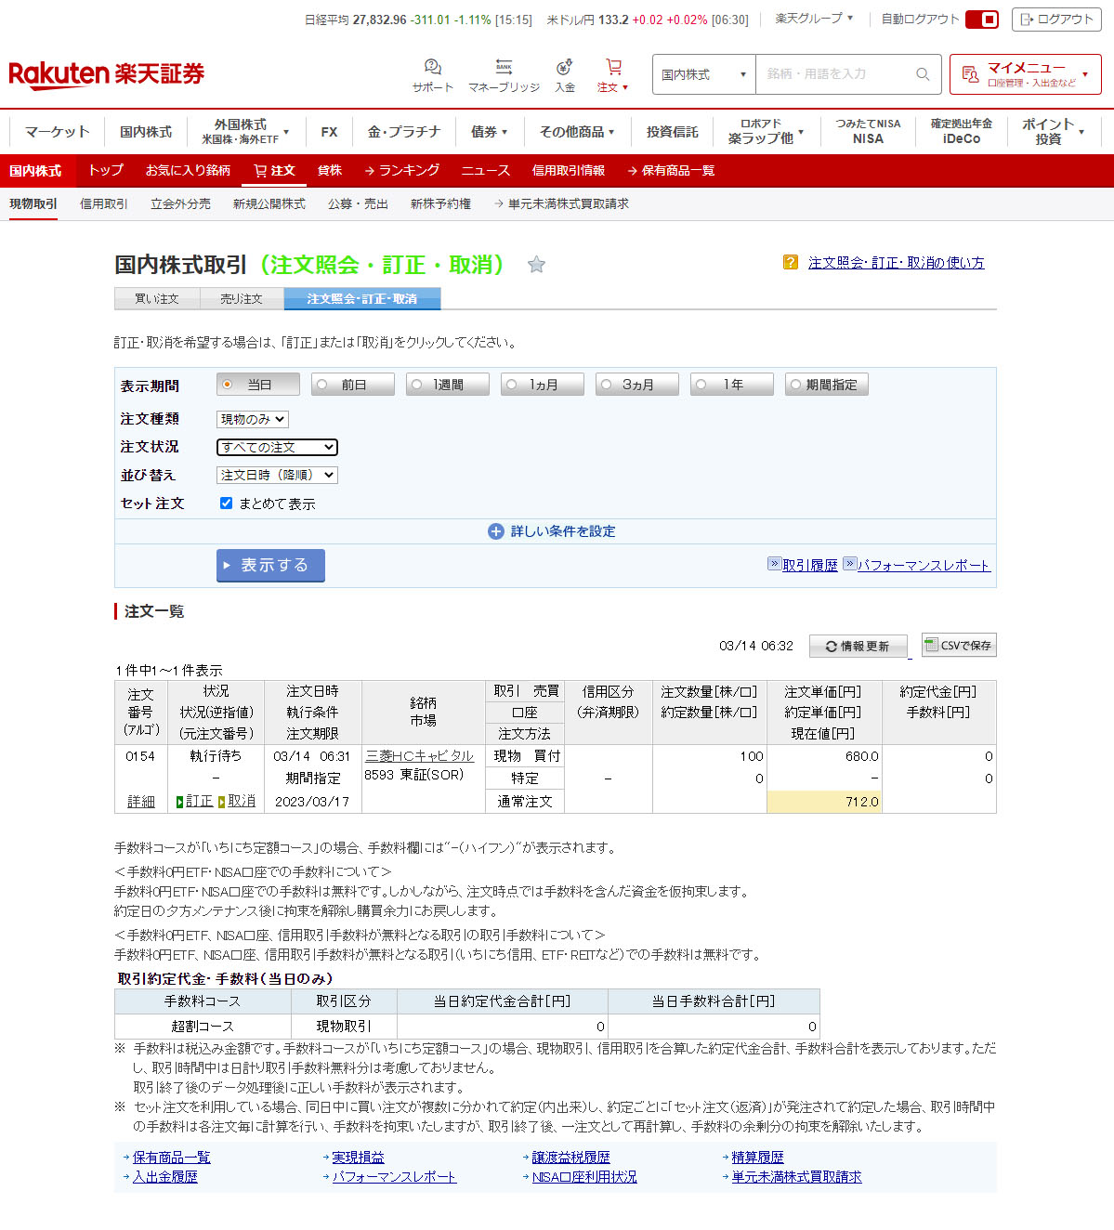1114x1230 pixels.
Task: Open the サポート support icon
Action: coord(432,68)
